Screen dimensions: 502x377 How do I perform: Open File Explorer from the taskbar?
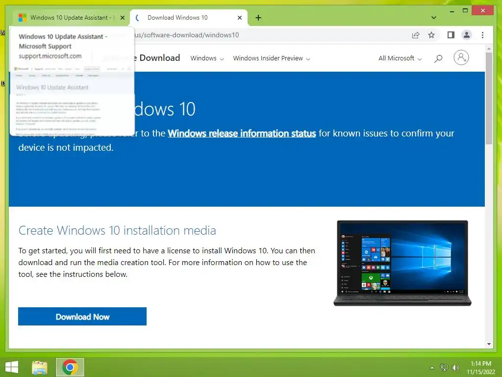coord(40,367)
